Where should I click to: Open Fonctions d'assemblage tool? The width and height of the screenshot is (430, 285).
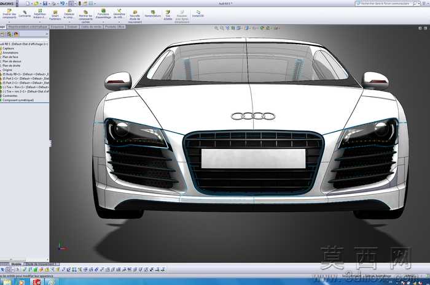coord(103,13)
